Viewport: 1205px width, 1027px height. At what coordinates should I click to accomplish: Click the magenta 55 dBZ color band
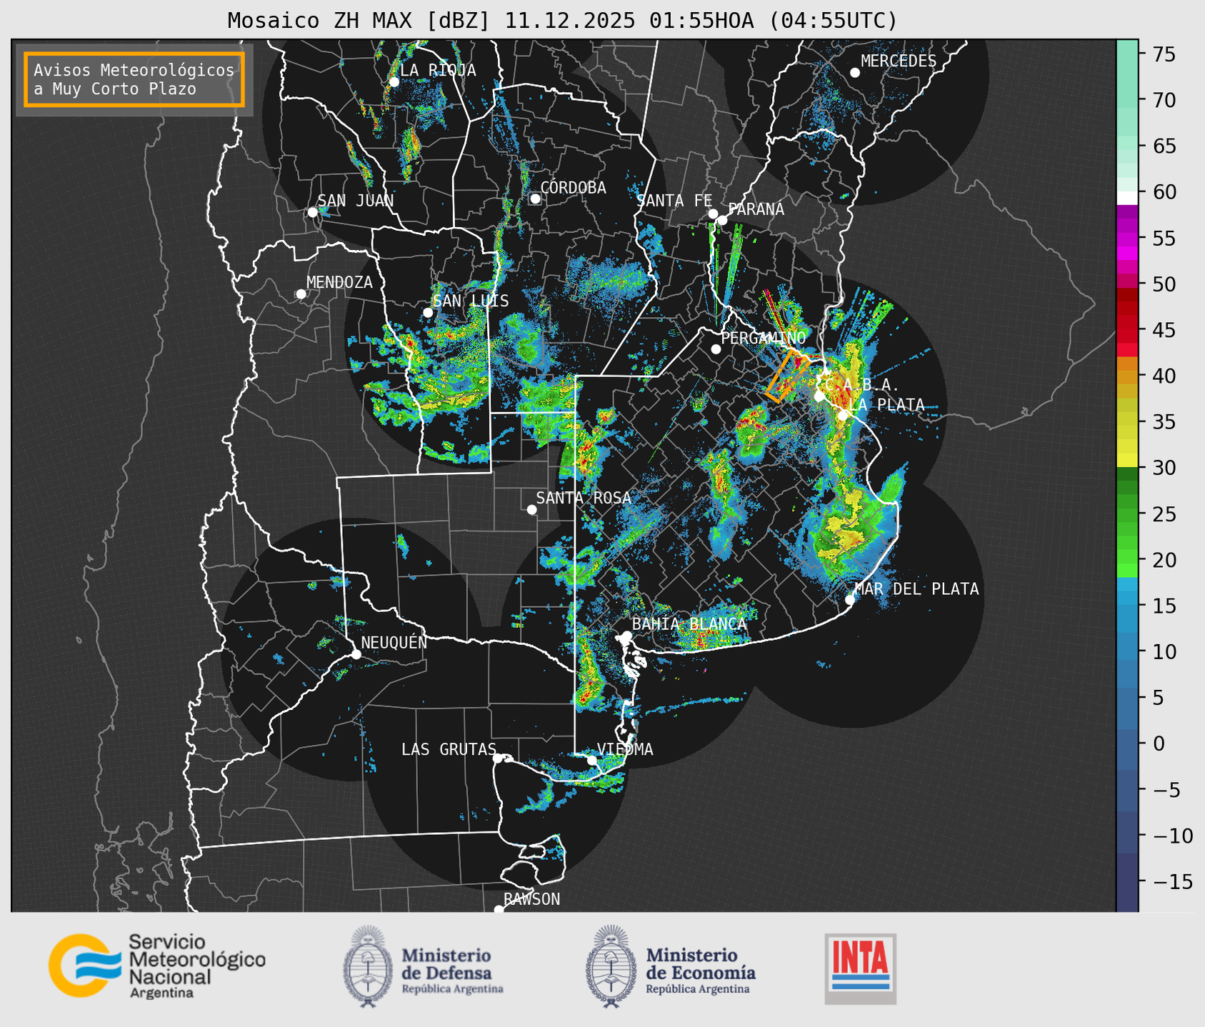pyautogui.click(x=1127, y=239)
